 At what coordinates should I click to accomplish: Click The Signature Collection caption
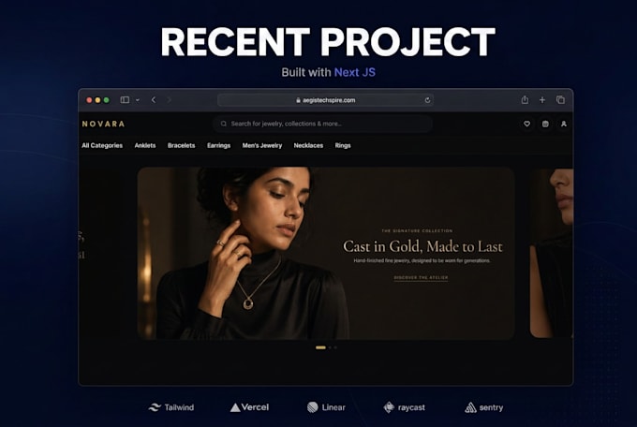(x=417, y=230)
